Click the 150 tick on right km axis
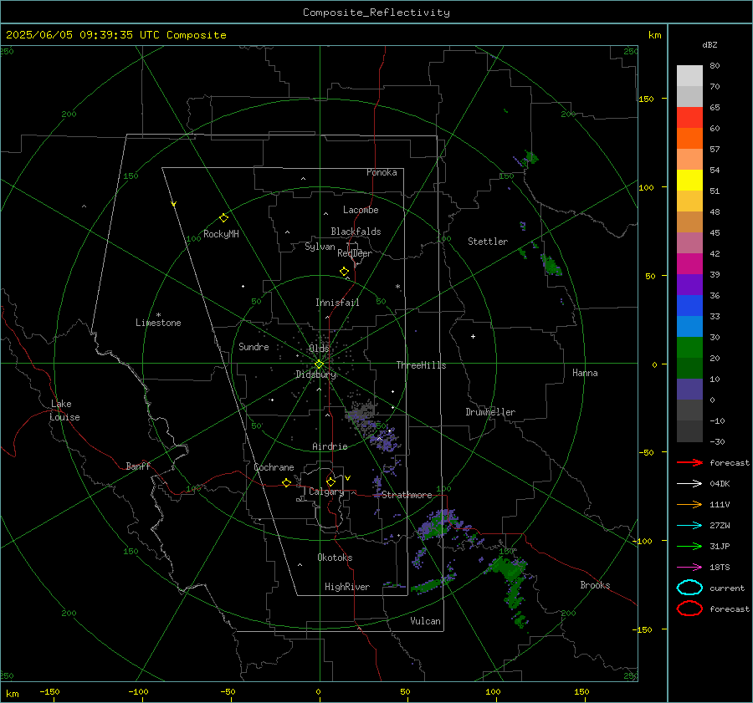 [646, 99]
